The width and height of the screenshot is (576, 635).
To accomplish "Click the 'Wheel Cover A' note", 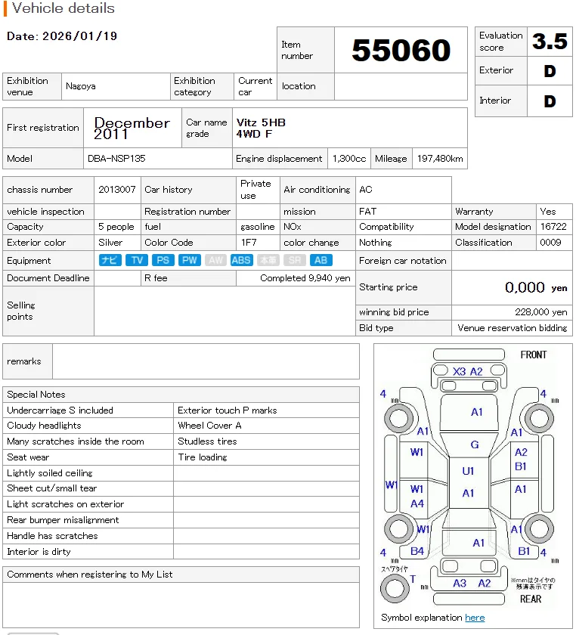I will [209, 426].
